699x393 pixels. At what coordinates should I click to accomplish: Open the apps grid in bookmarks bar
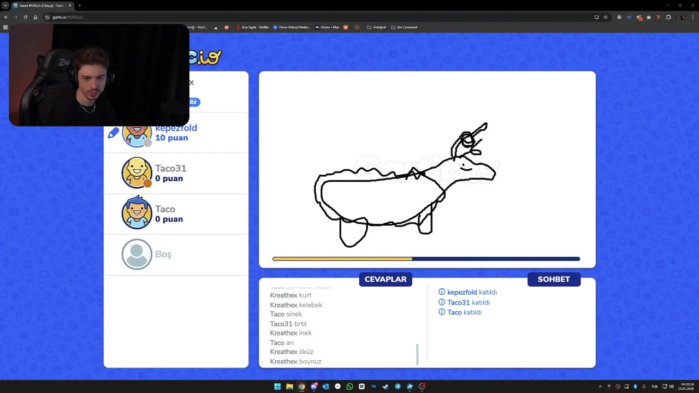tap(5, 27)
